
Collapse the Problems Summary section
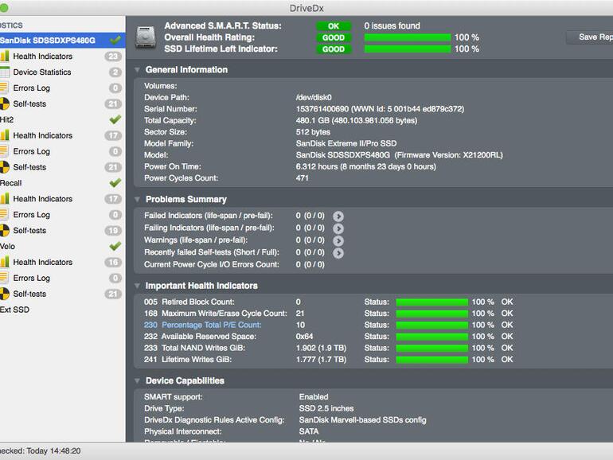(x=137, y=199)
